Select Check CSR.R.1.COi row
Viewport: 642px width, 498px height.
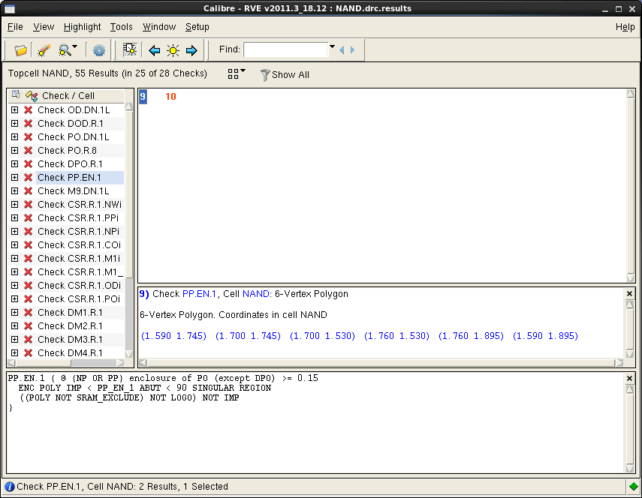point(79,245)
